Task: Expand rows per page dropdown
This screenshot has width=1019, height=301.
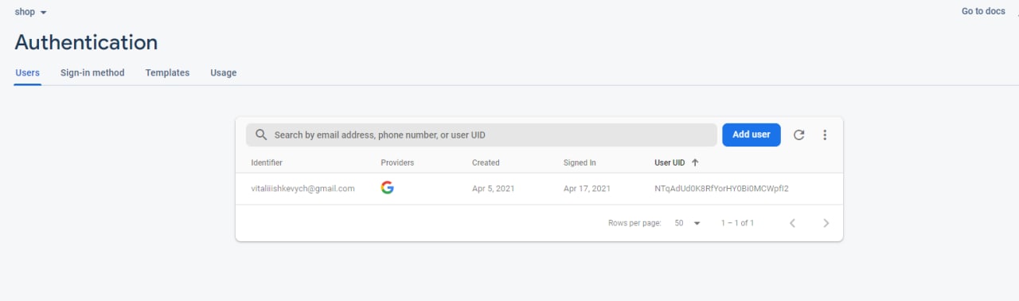Action: point(688,223)
